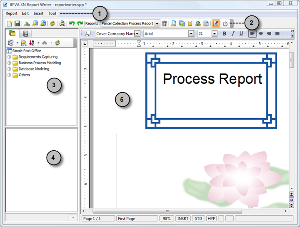Viewport: 300px width, 227px height.
Task: Click the yellow bookmark icon in the toolbar
Action: tap(190, 23)
